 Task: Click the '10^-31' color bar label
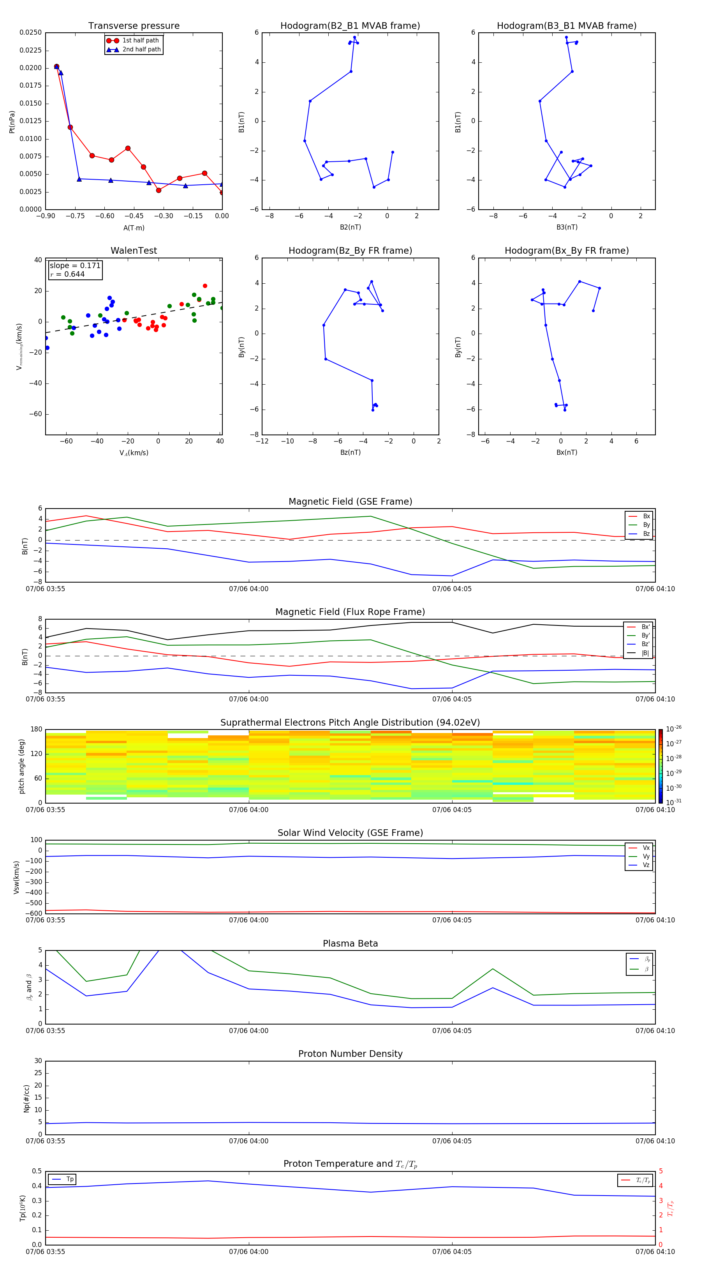pyautogui.click(x=674, y=802)
